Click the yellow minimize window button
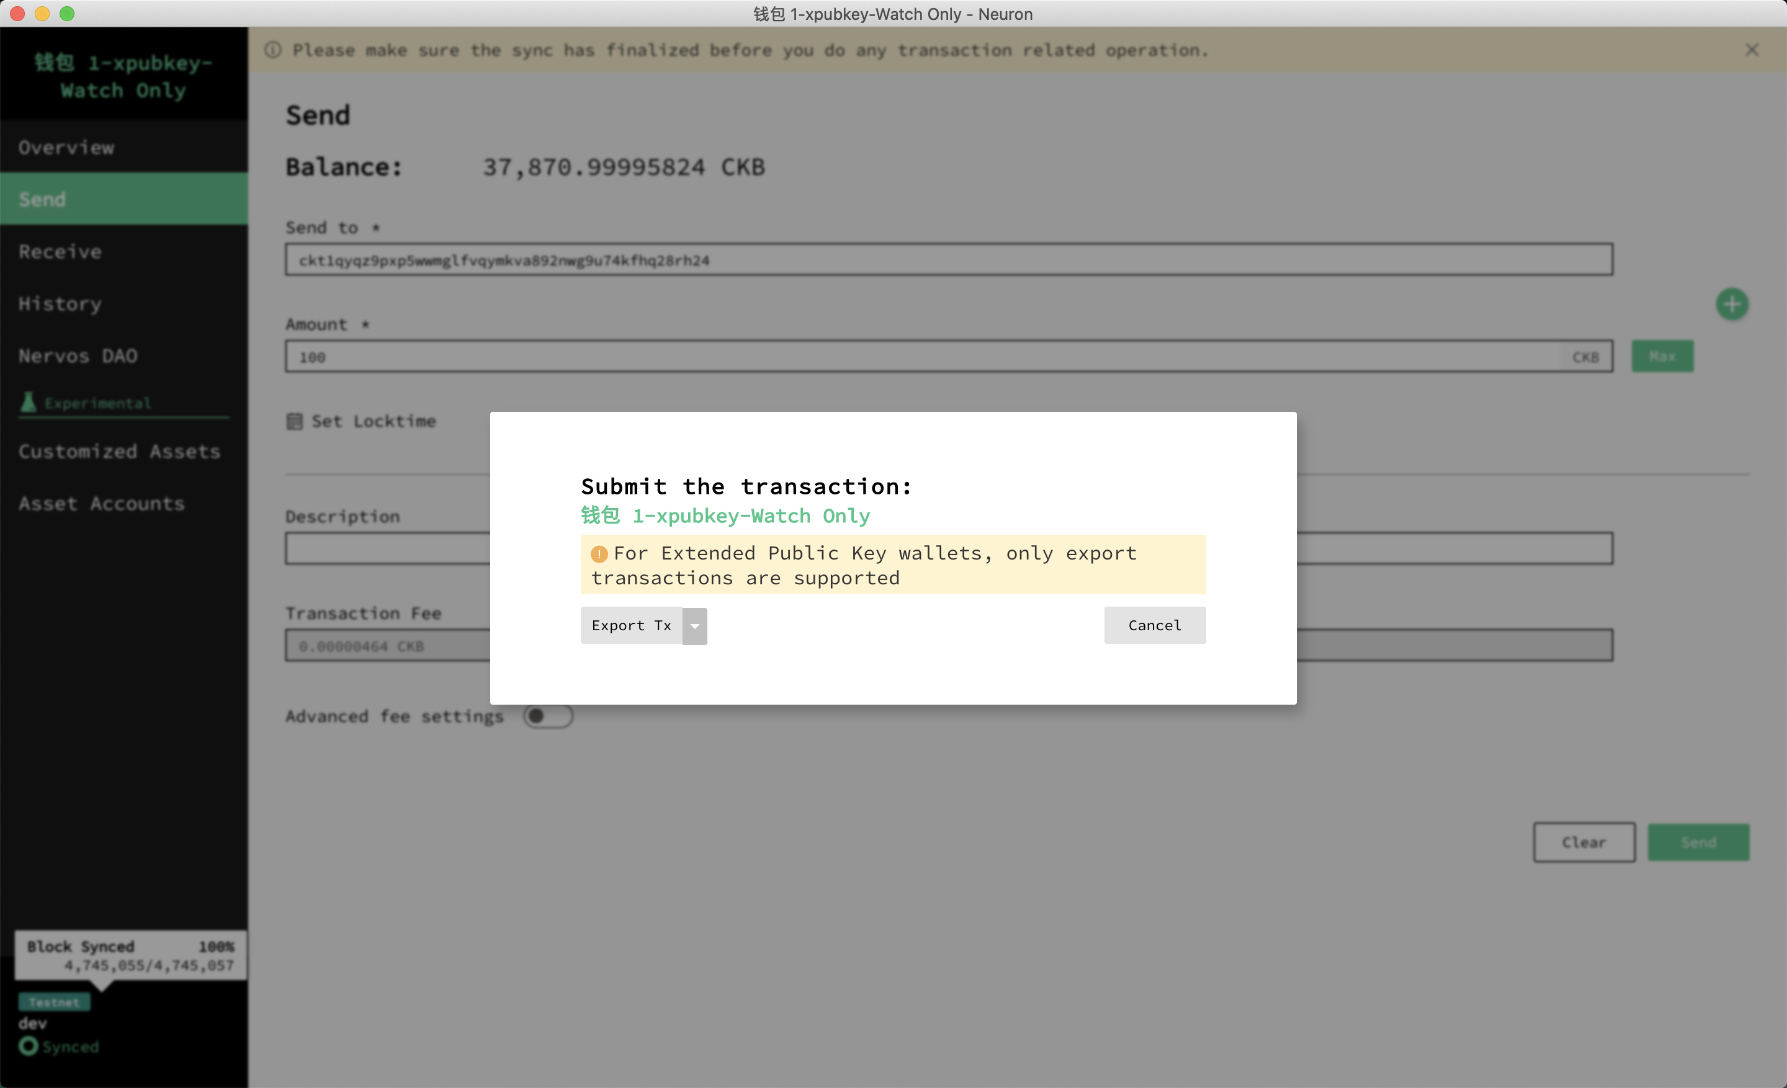This screenshot has width=1787, height=1088. point(42,14)
